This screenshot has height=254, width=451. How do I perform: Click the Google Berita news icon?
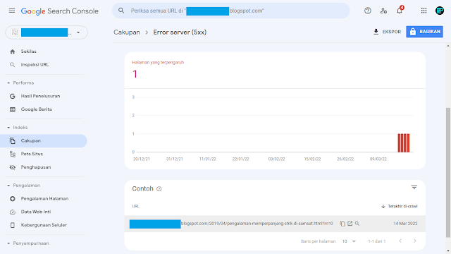coord(13,109)
